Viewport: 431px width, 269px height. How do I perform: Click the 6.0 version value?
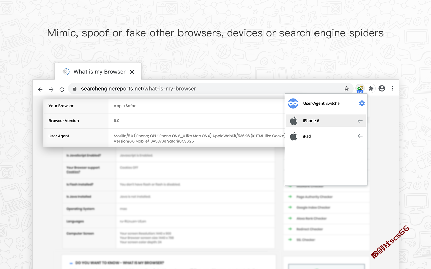pos(117,121)
